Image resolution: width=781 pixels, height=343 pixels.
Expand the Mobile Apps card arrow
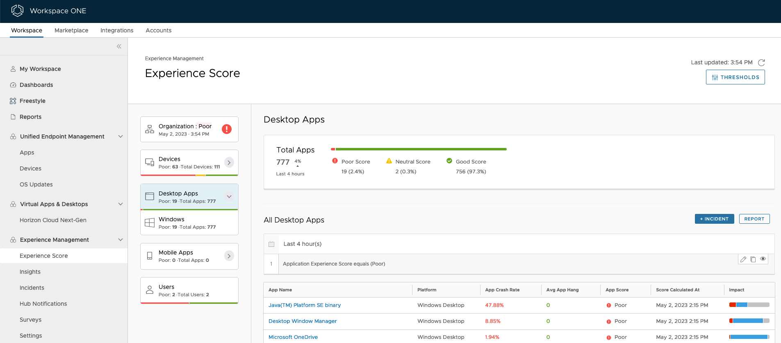[x=229, y=256]
